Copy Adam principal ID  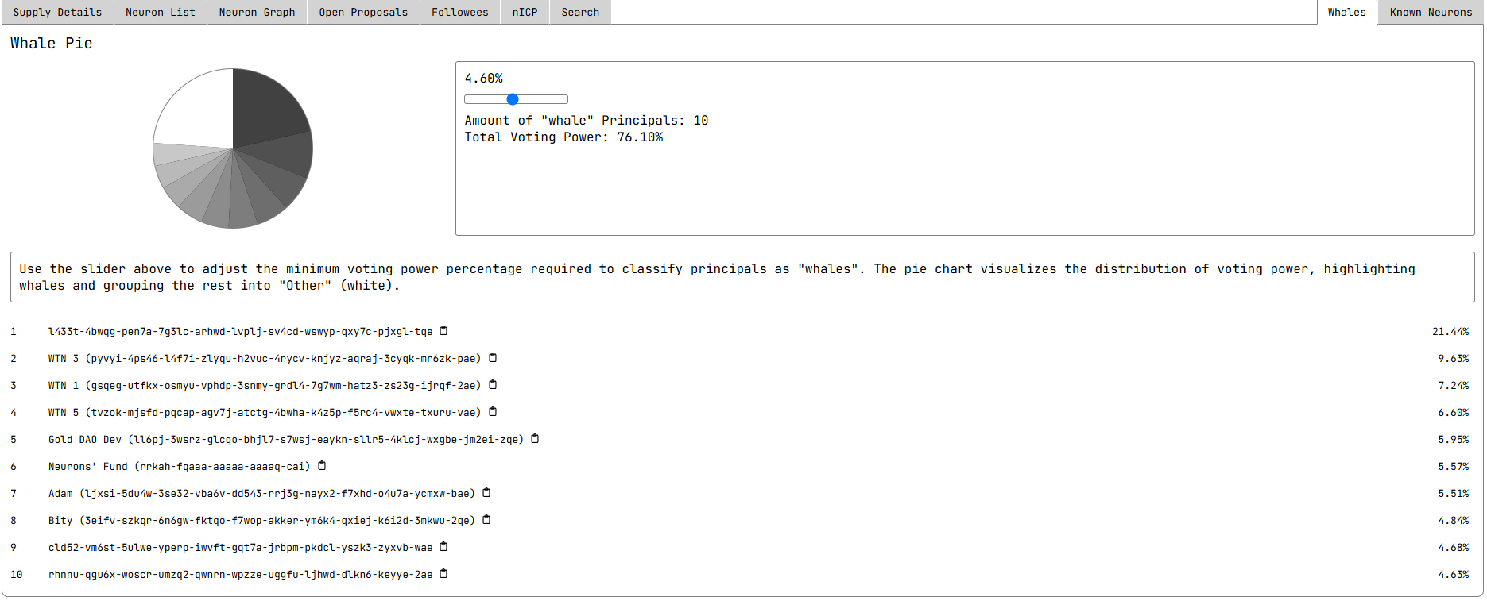pyautogui.click(x=486, y=493)
